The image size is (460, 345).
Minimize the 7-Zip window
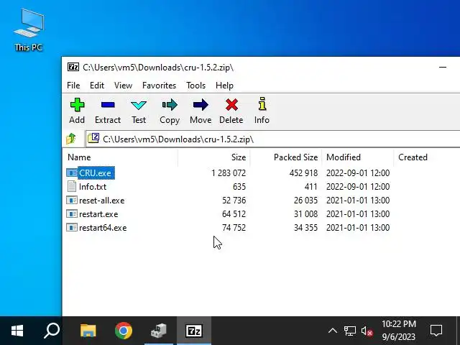click(443, 67)
